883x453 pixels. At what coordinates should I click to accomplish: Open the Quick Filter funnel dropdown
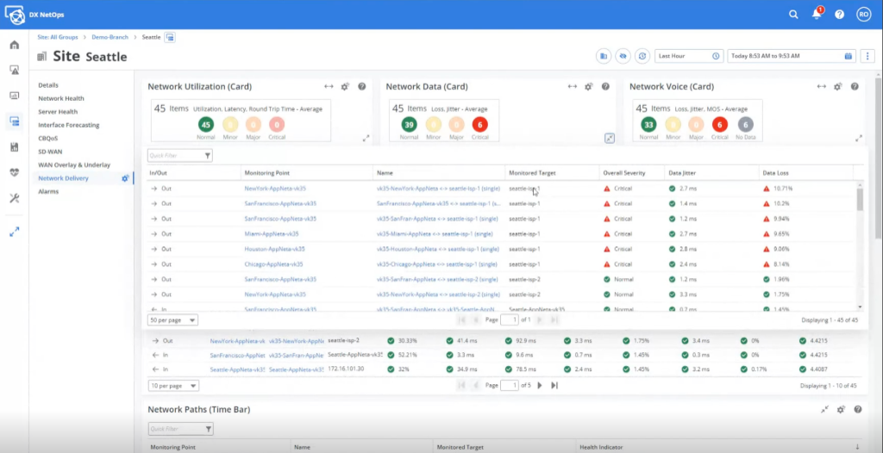(208, 156)
